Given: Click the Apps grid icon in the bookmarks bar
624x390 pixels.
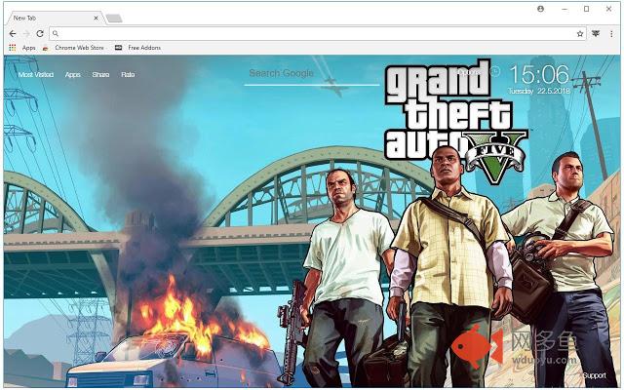Looking at the screenshot, I should [13, 48].
